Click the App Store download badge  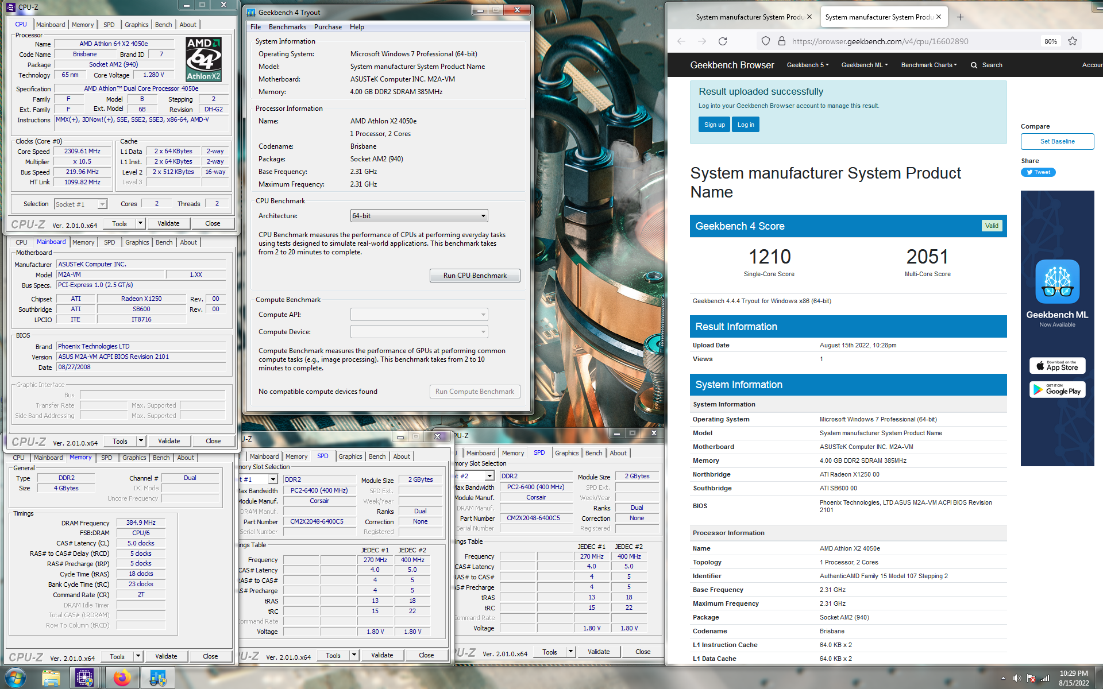[1057, 366]
